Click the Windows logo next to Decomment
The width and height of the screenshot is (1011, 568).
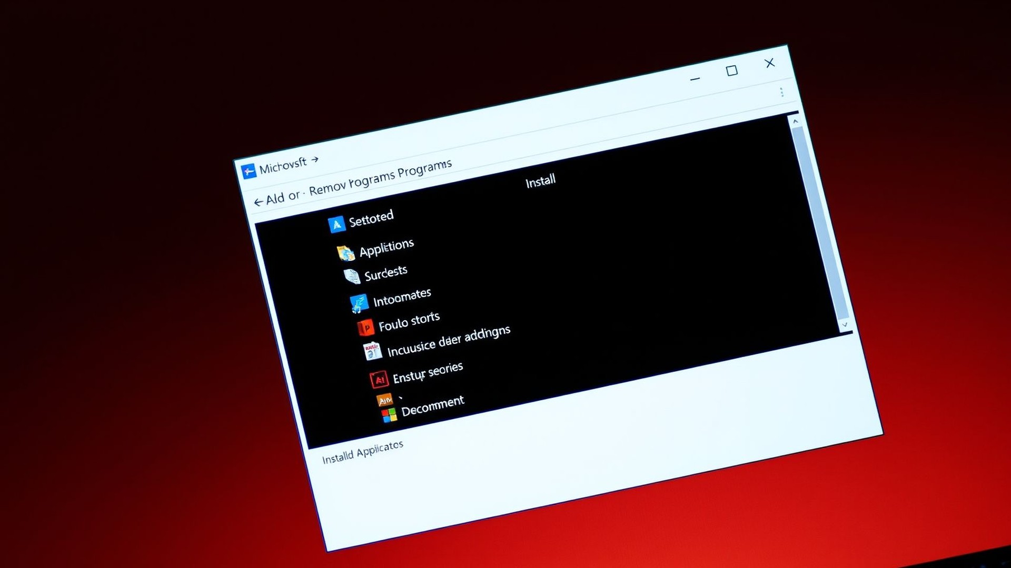pos(390,416)
